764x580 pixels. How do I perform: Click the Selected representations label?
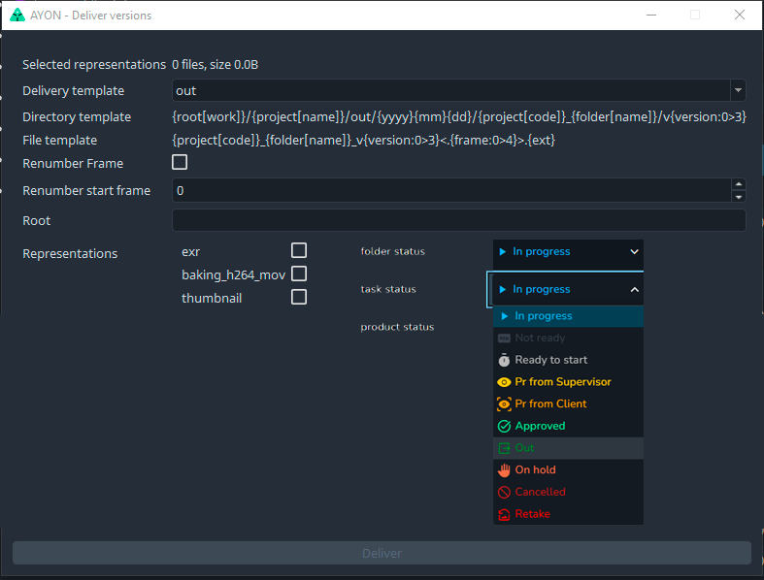[x=94, y=65]
